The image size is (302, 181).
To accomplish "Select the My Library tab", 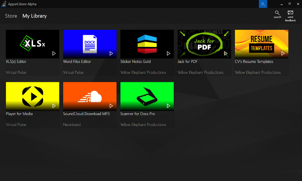I will 34,16.
